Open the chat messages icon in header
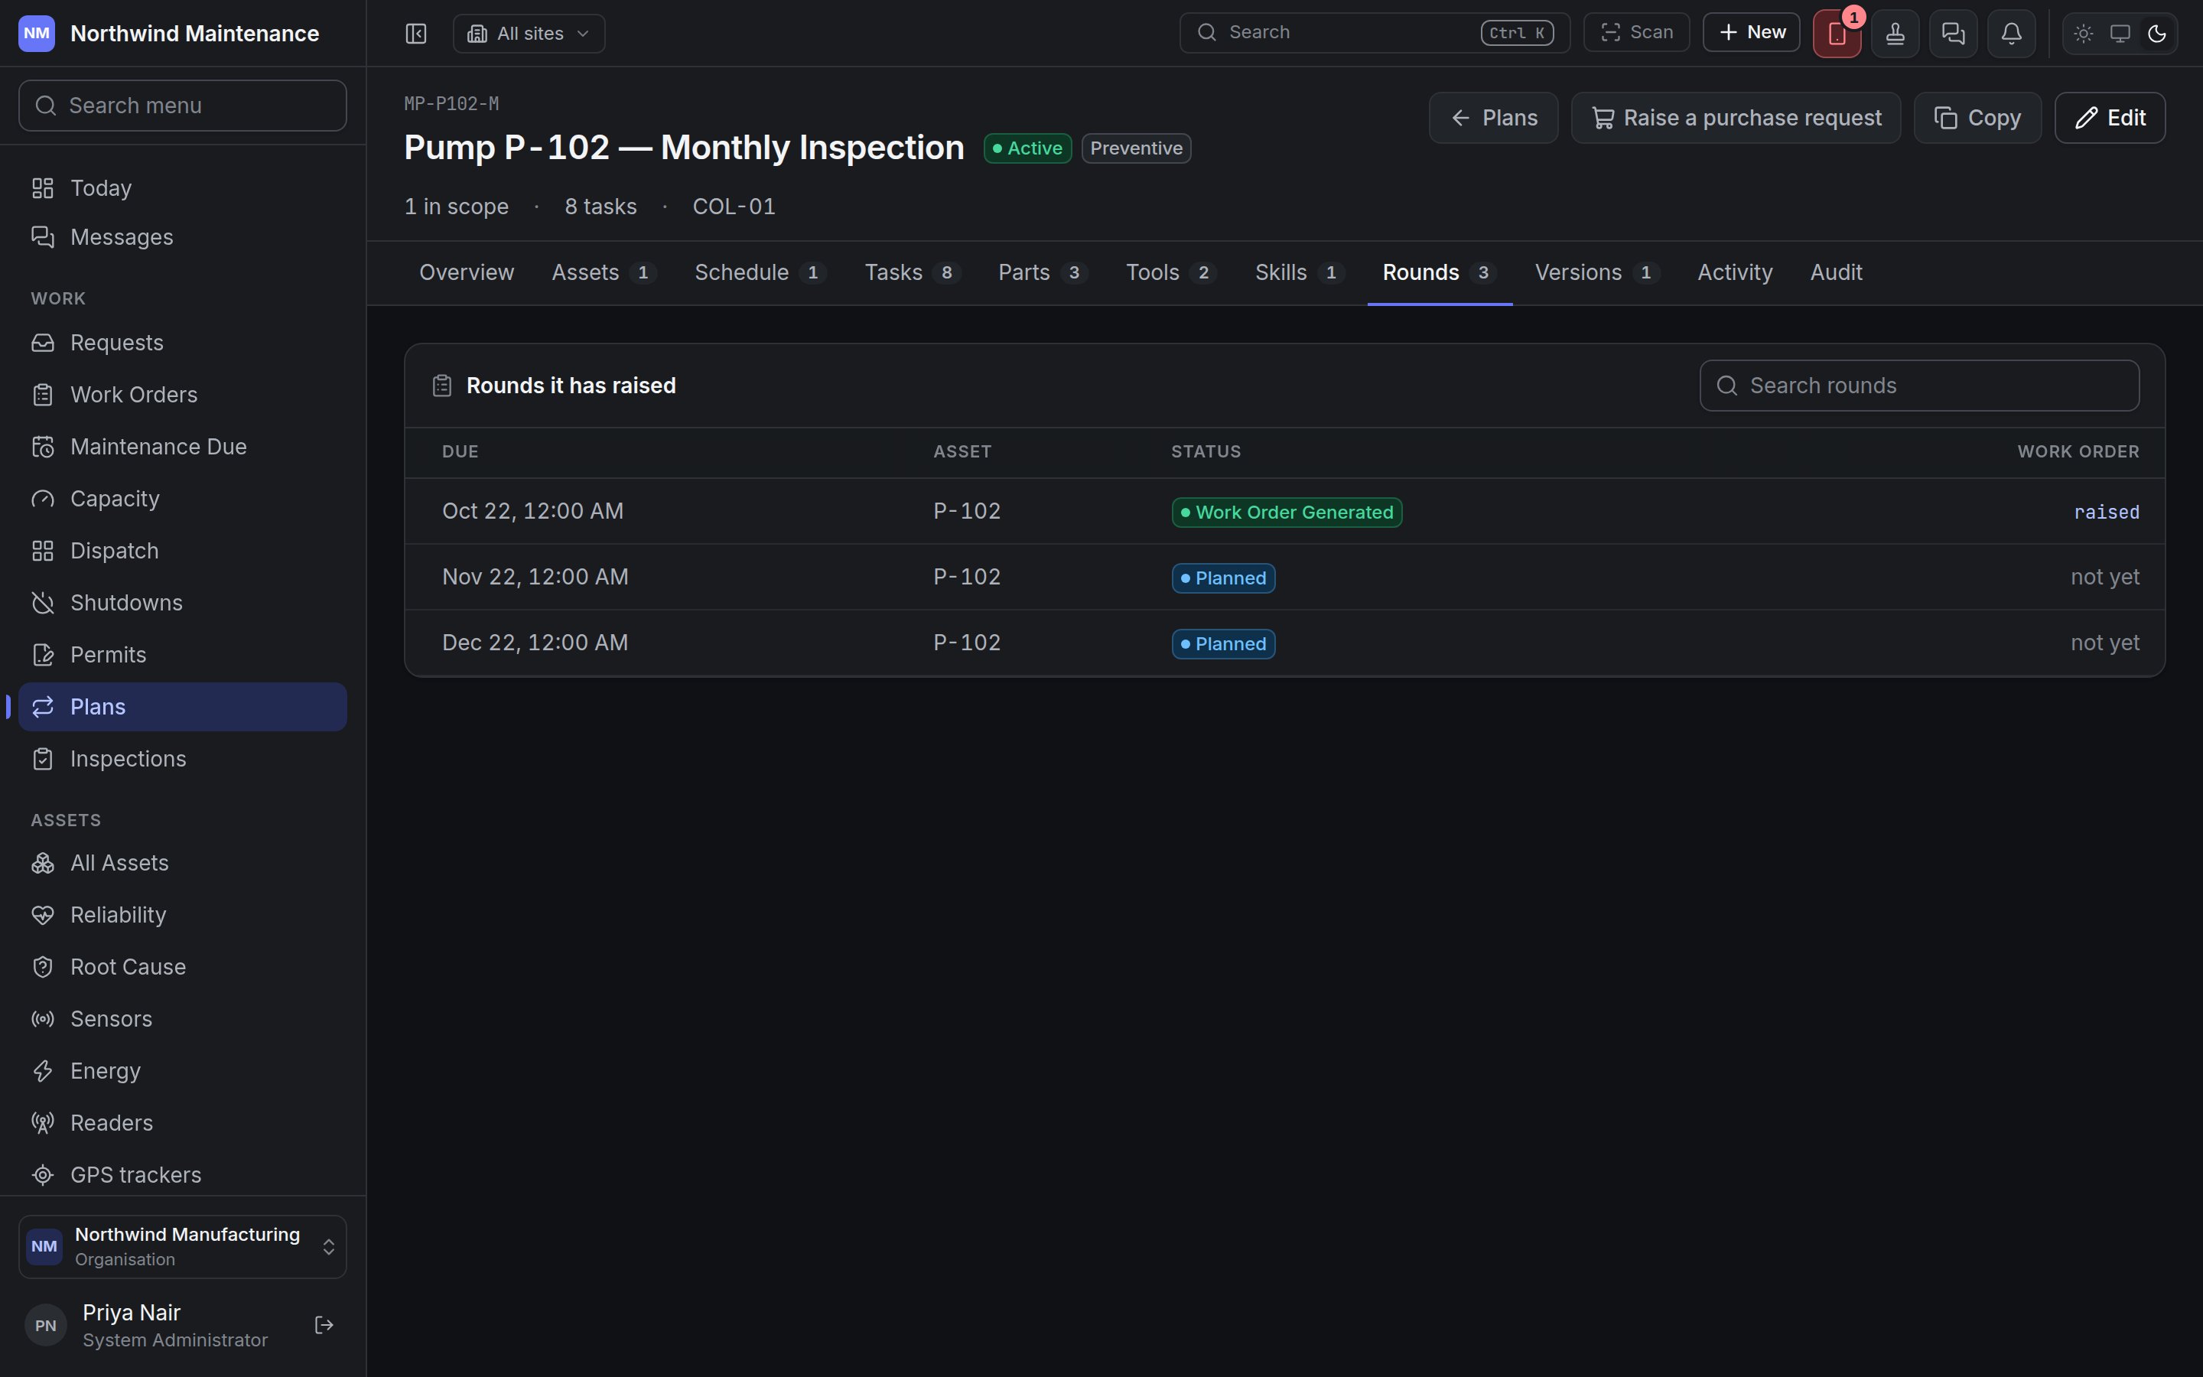Screen dimensions: 2203x1377 (1954, 34)
